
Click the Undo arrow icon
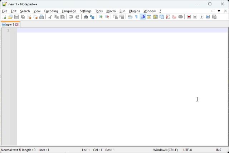(x=71, y=17)
